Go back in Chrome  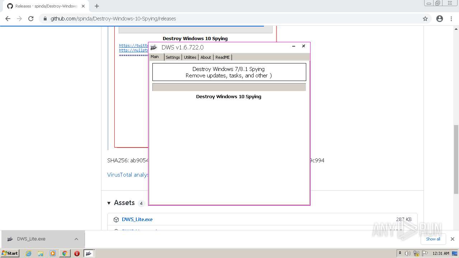tap(8, 19)
